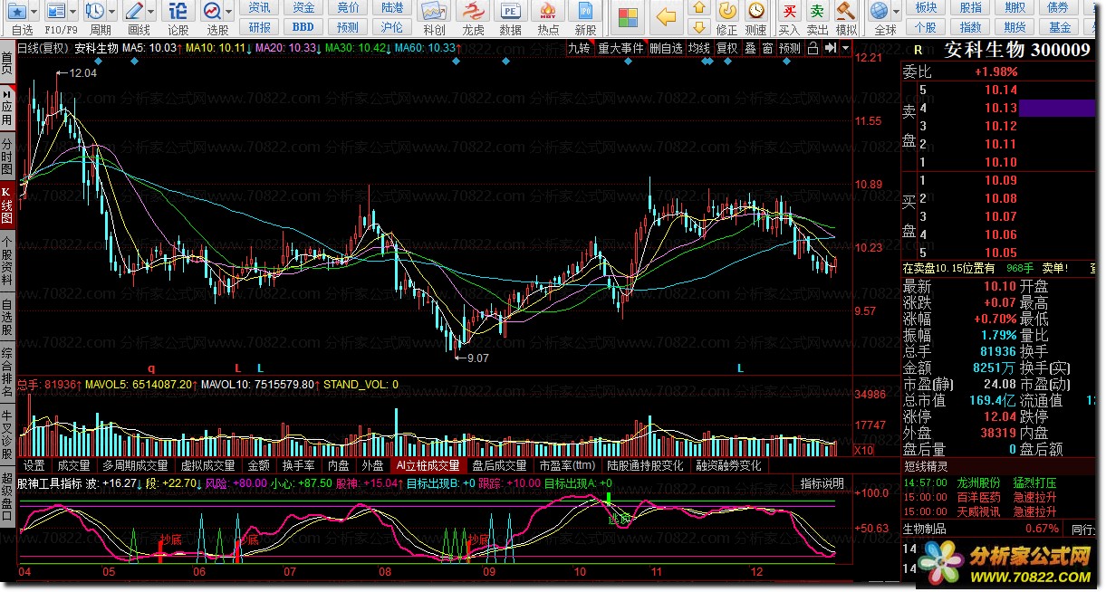The height and width of the screenshot is (592, 1106).
Task: Toggle 重大事件 major events markers
Action: tap(620, 48)
